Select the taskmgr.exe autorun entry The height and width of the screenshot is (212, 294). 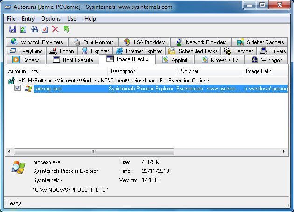pos(161,89)
